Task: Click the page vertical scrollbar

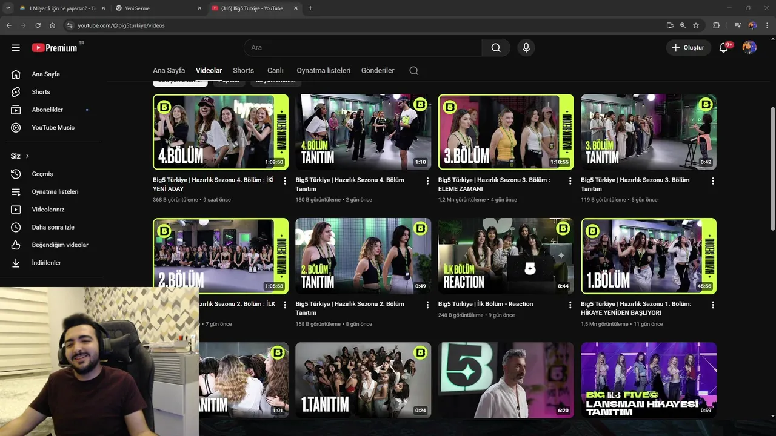Action: click(x=772, y=168)
